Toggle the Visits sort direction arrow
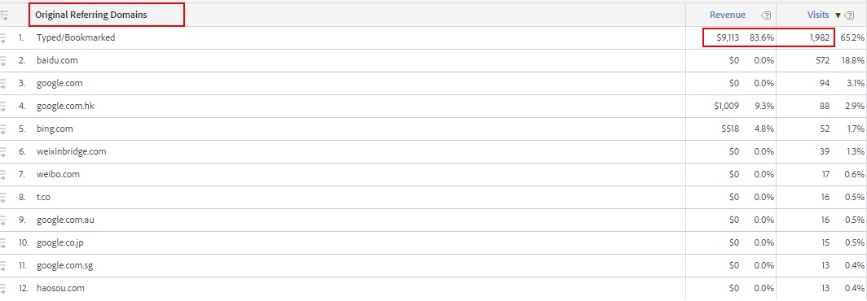867x301 pixels. click(838, 15)
